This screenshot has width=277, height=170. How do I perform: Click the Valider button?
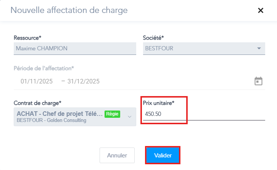[163, 156]
